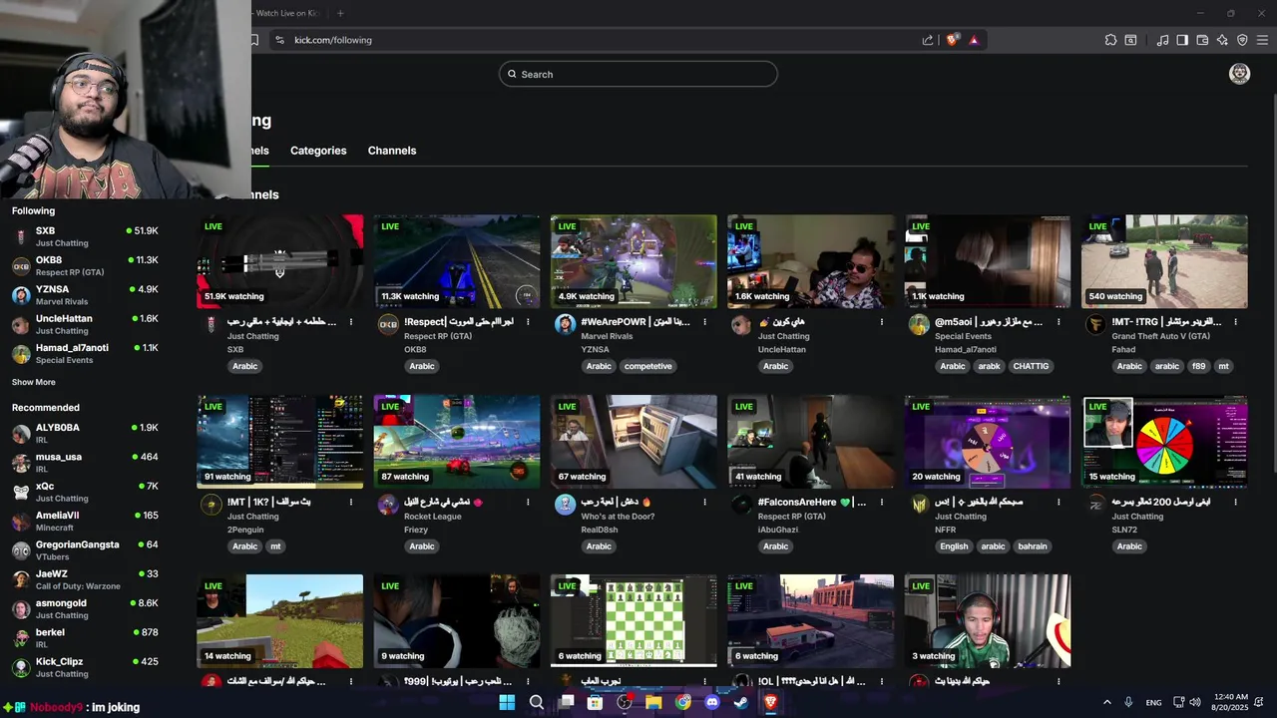Open options menu for Friezy stream card
Screen dimensions: 1277x718
[528, 503]
